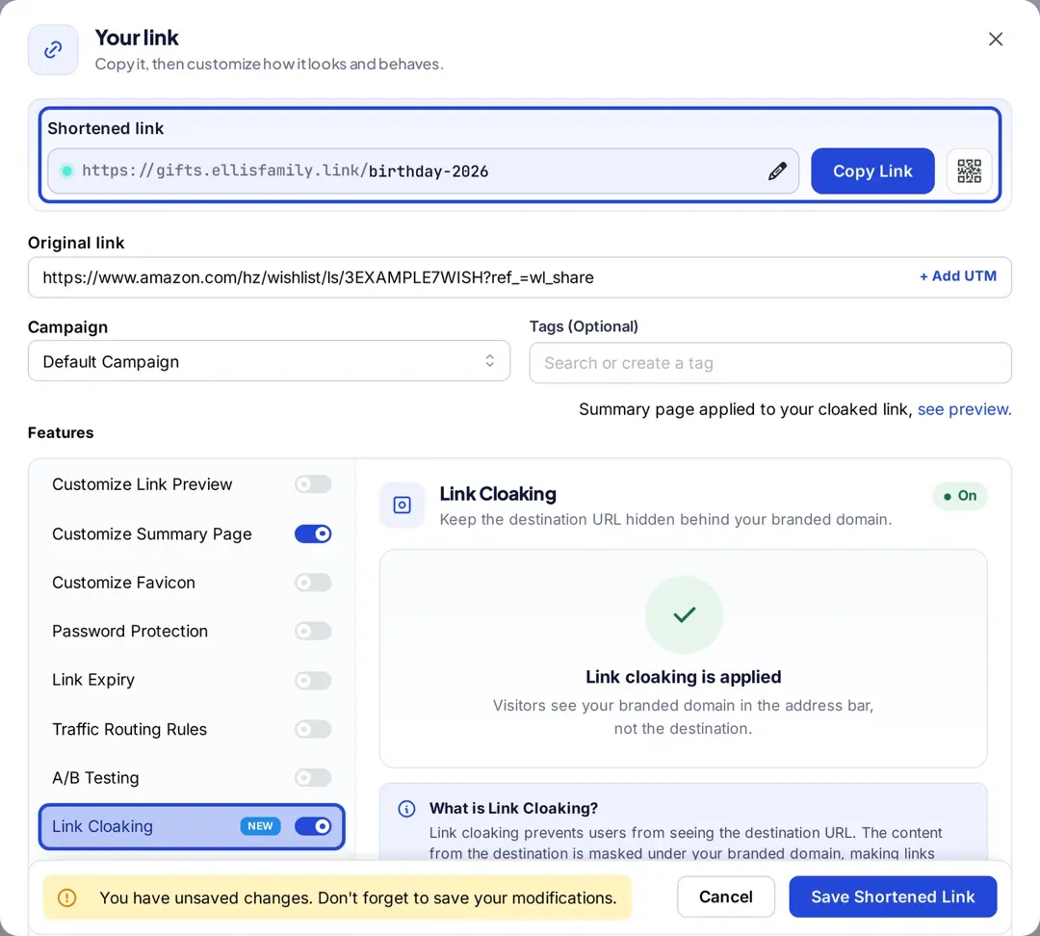This screenshot has width=1040, height=936.
Task: Open the see preview link
Action: (964, 409)
